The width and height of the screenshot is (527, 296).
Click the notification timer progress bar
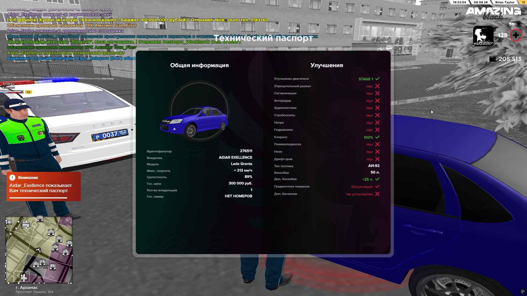pos(38,198)
